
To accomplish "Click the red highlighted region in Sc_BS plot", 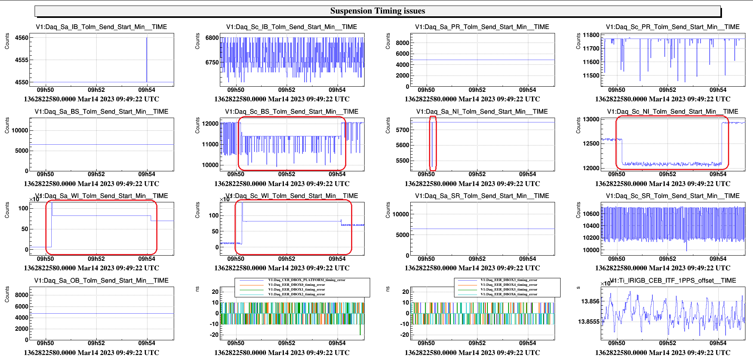I will [292, 143].
